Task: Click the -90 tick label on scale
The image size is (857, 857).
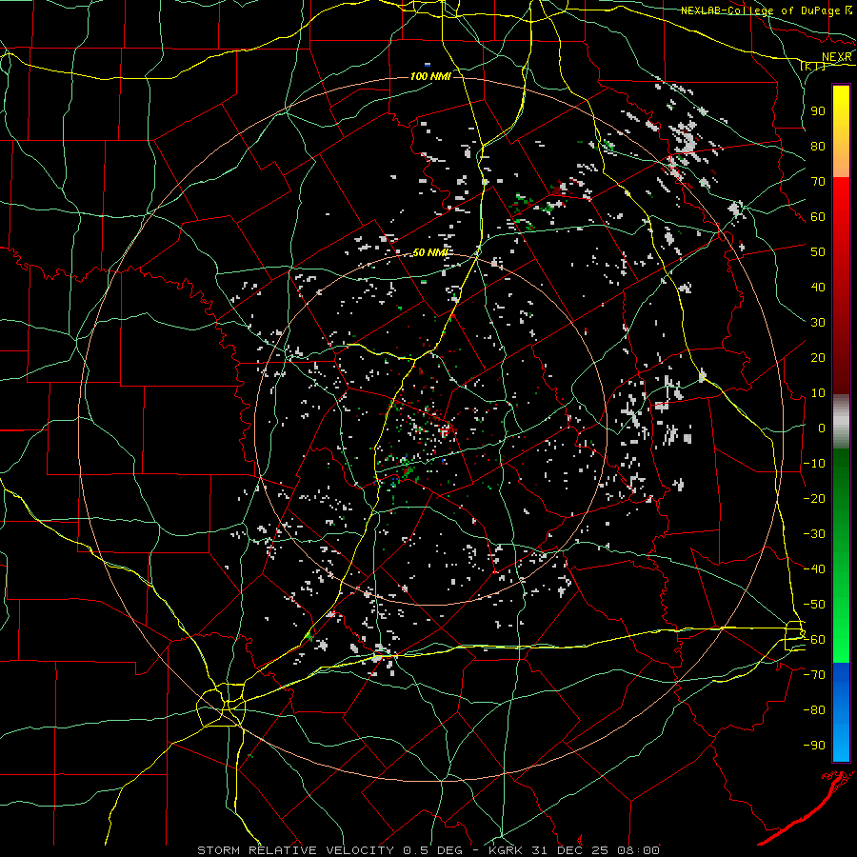Action: tap(814, 746)
